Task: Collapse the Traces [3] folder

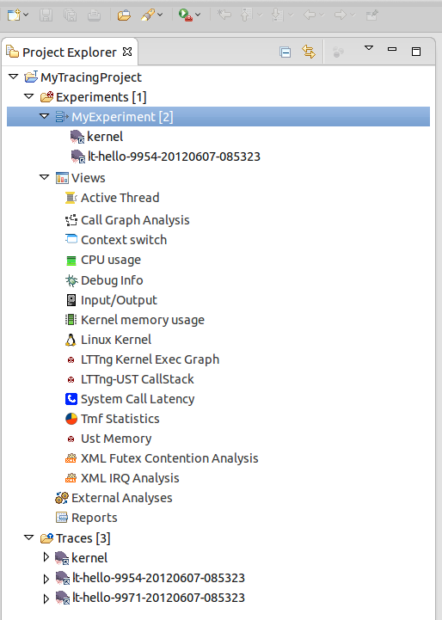Action: tap(29, 537)
